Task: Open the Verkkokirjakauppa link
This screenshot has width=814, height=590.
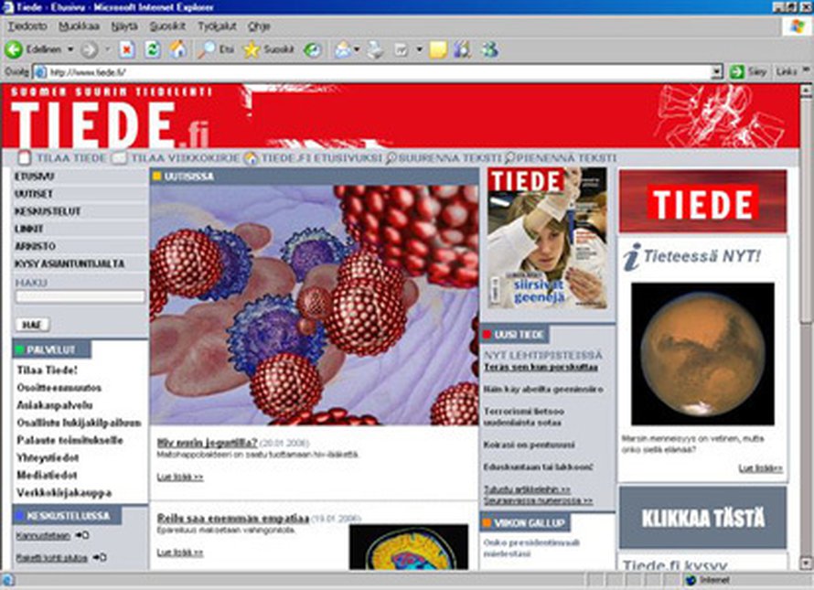Action: (x=64, y=493)
